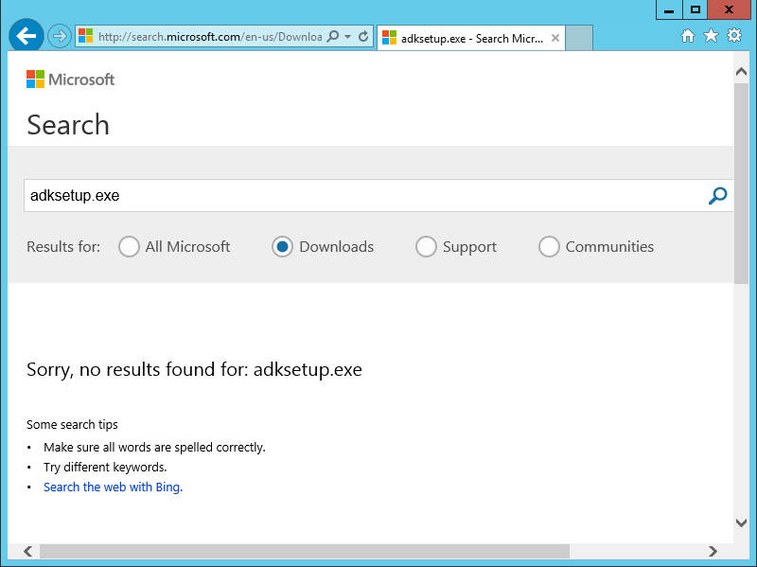Image resolution: width=757 pixels, height=567 pixels.
Task: Close the adksetup.exe search tab
Action: coord(555,39)
